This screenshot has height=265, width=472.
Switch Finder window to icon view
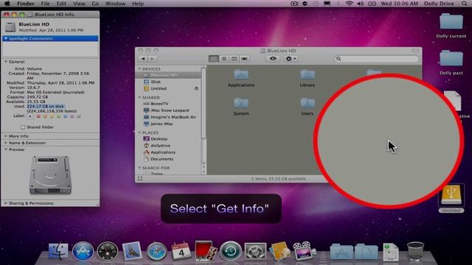click(x=214, y=59)
